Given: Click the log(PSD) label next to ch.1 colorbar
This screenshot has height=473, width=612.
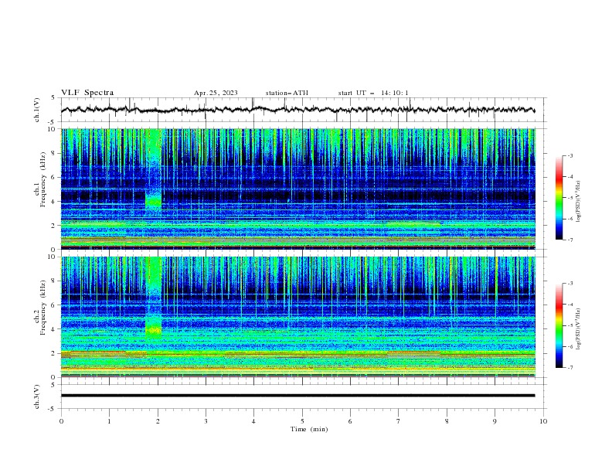Looking at the screenshot, I should (578, 202).
